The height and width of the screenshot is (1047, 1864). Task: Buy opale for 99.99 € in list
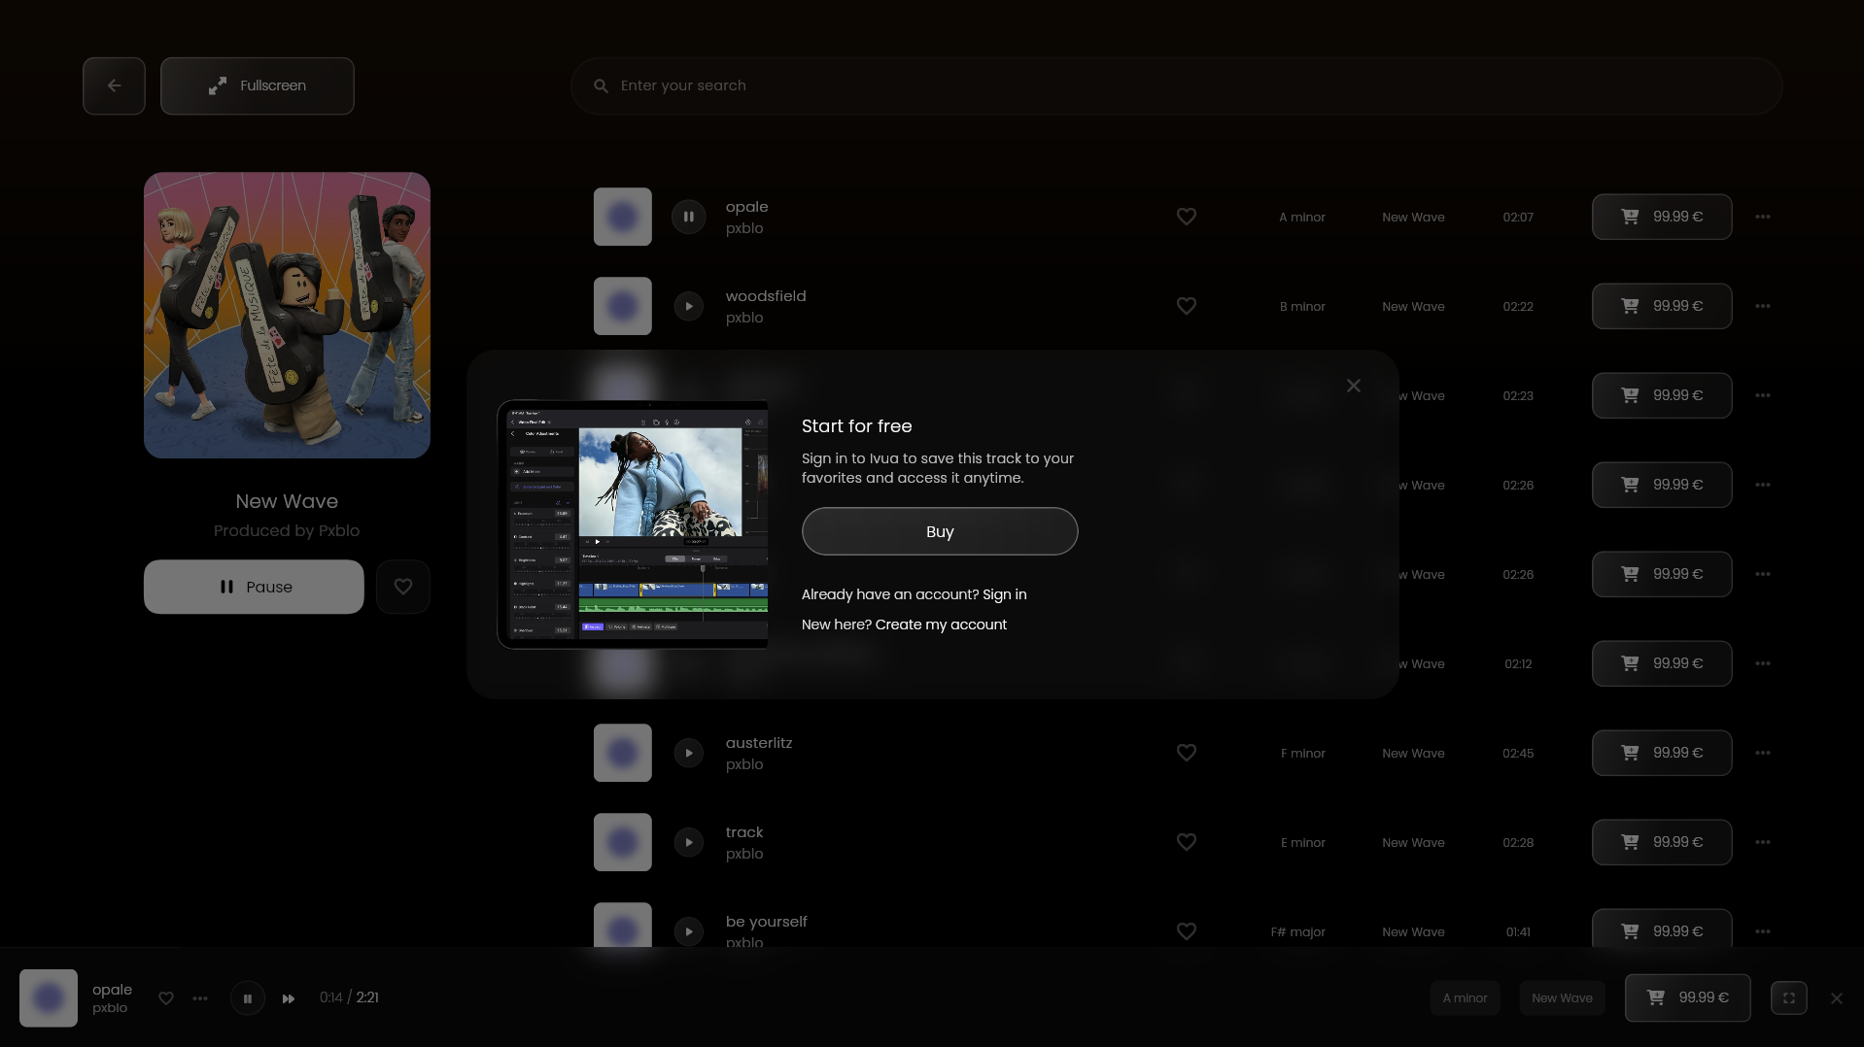pos(1662,217)
